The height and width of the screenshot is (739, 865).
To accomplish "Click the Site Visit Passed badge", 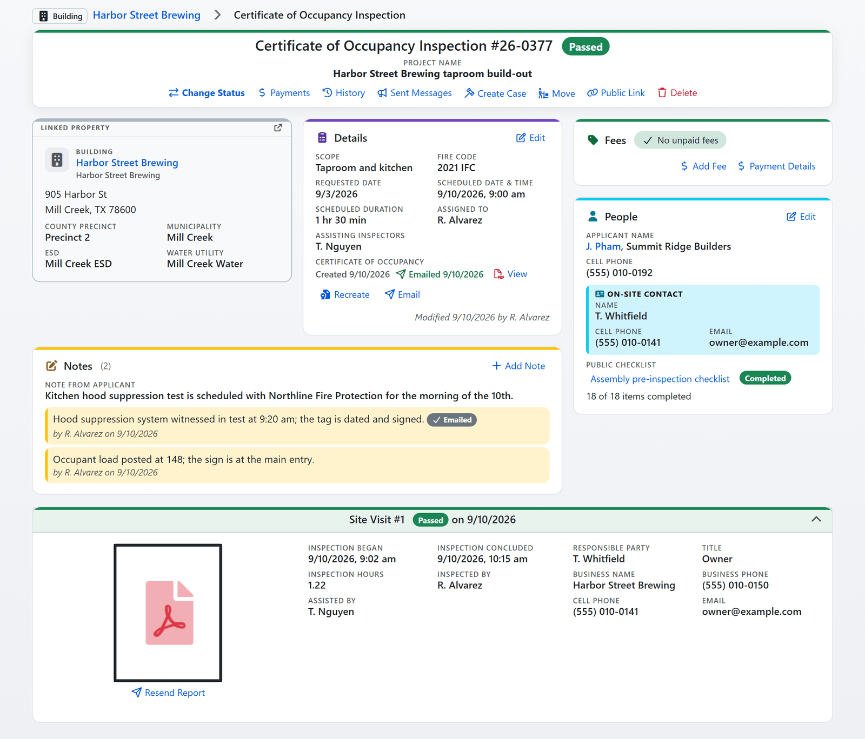I will [x=430, y=520].
